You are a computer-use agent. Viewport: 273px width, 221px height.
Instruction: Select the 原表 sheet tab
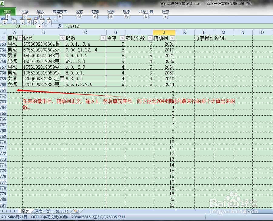25,211
